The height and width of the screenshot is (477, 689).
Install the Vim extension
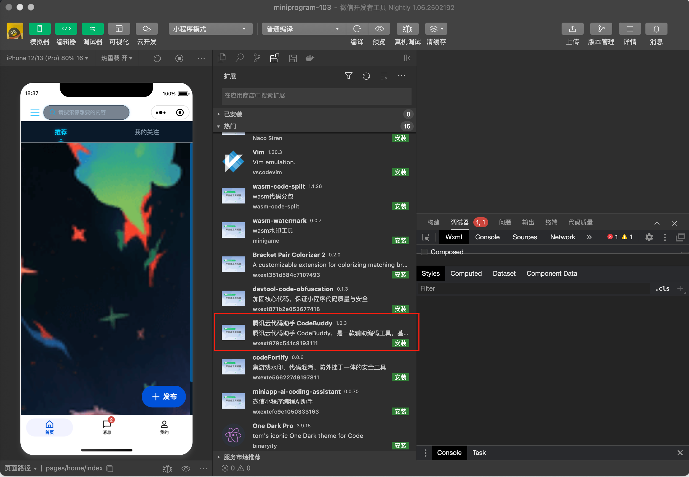[x=400, y=172]
